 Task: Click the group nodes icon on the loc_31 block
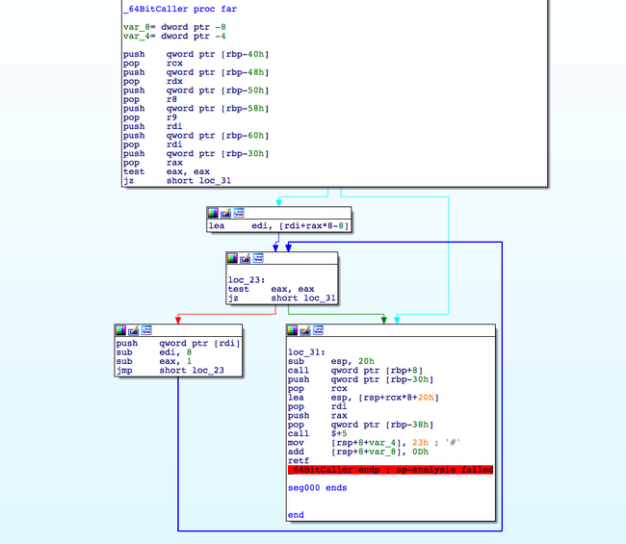tap(318, 330)
